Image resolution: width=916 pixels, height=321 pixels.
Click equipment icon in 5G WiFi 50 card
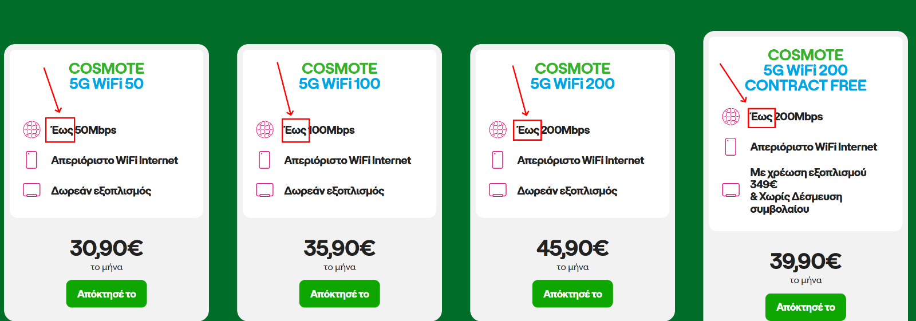pyautogui.click(x=31, y=190)
